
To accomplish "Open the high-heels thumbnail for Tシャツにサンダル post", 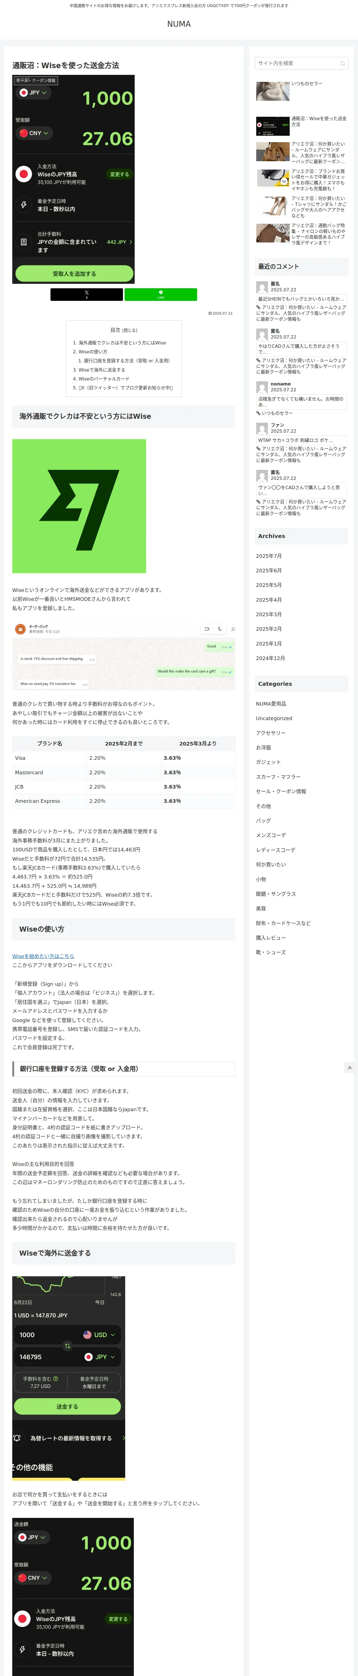I will click(x=273, y=206).
